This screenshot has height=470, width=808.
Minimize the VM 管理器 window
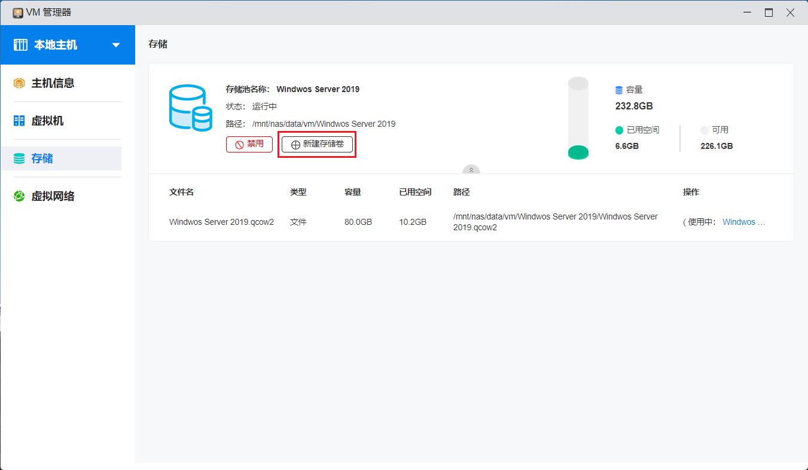(x=748, y=13)
